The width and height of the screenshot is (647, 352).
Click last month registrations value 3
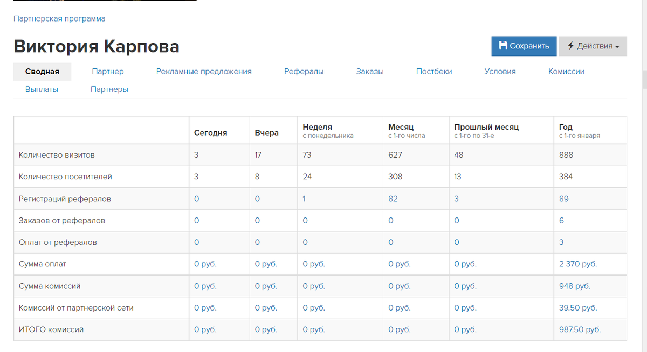[x=456, y=199]
